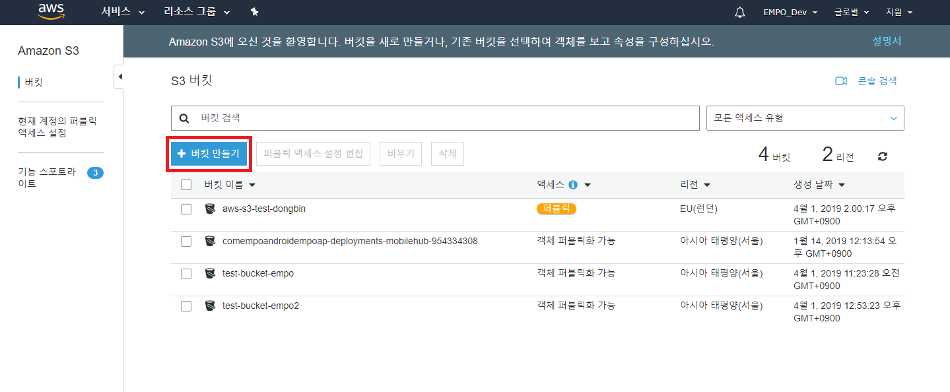Screen dimensions: 950x392
Task: Select 버킷 in the sidebar
Action: [34, 82]
